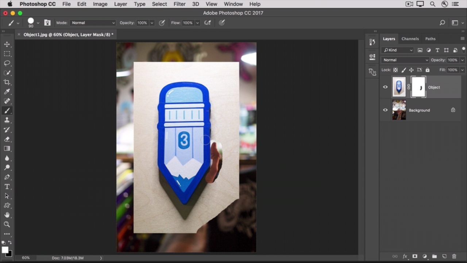Select the Move tool
Viewport: 467px width, 263px height.
pos(7,44)
